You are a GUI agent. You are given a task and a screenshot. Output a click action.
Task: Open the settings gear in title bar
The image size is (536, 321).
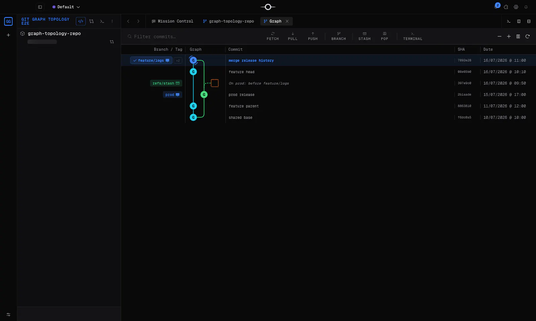click(x=516, y=7)
